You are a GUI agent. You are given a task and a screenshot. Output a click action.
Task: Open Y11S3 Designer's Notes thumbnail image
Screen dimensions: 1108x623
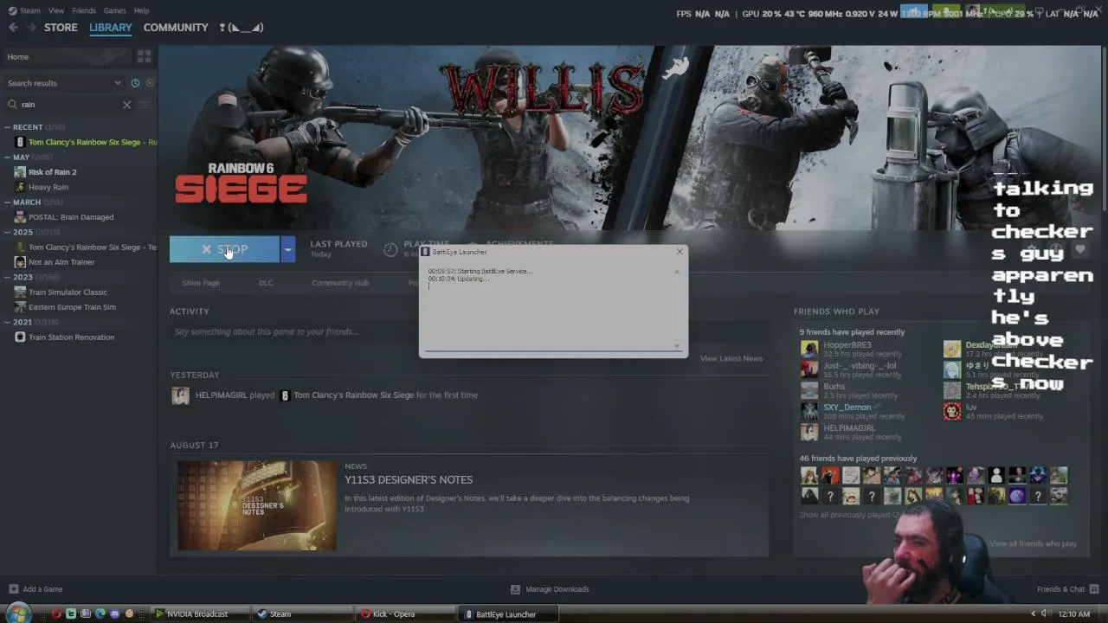coord(257,505)
